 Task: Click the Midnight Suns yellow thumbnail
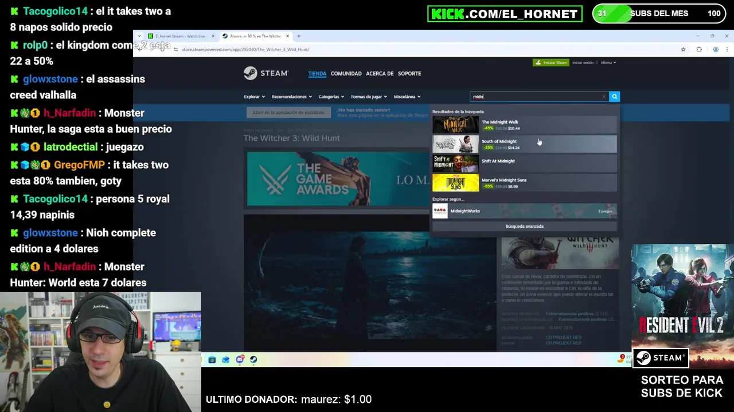pos(455,183)
